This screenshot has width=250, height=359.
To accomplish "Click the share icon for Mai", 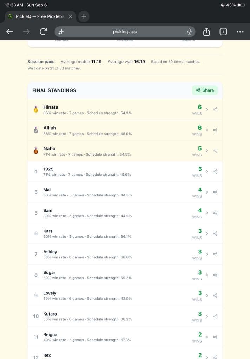I will tap(215, 192).
